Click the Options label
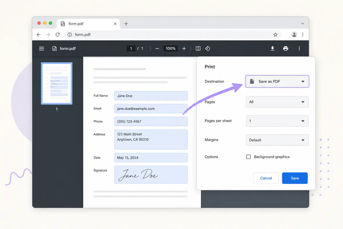The height and width of the screenshot is (229, 343). pos(211,157)
